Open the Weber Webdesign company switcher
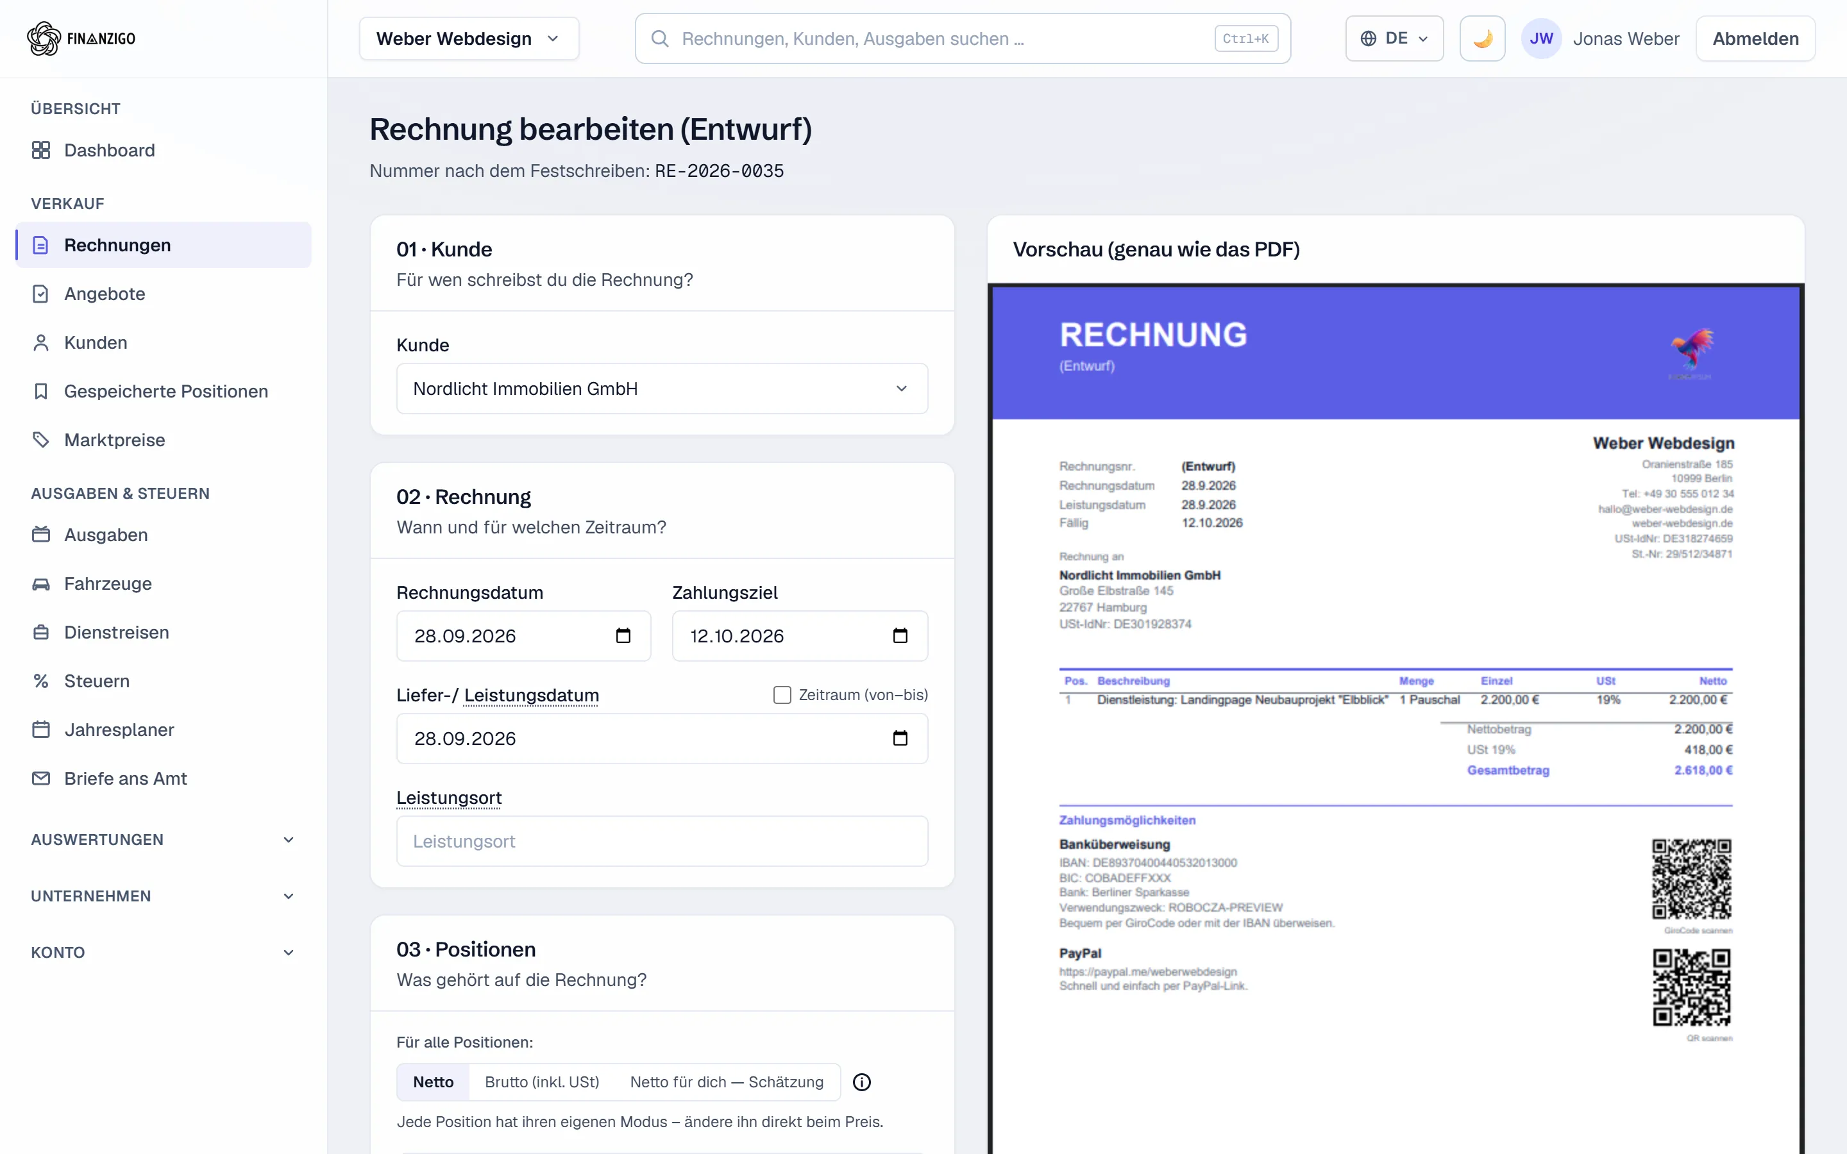This screenshot has height=1154, width=1847. tap(469, 38)
